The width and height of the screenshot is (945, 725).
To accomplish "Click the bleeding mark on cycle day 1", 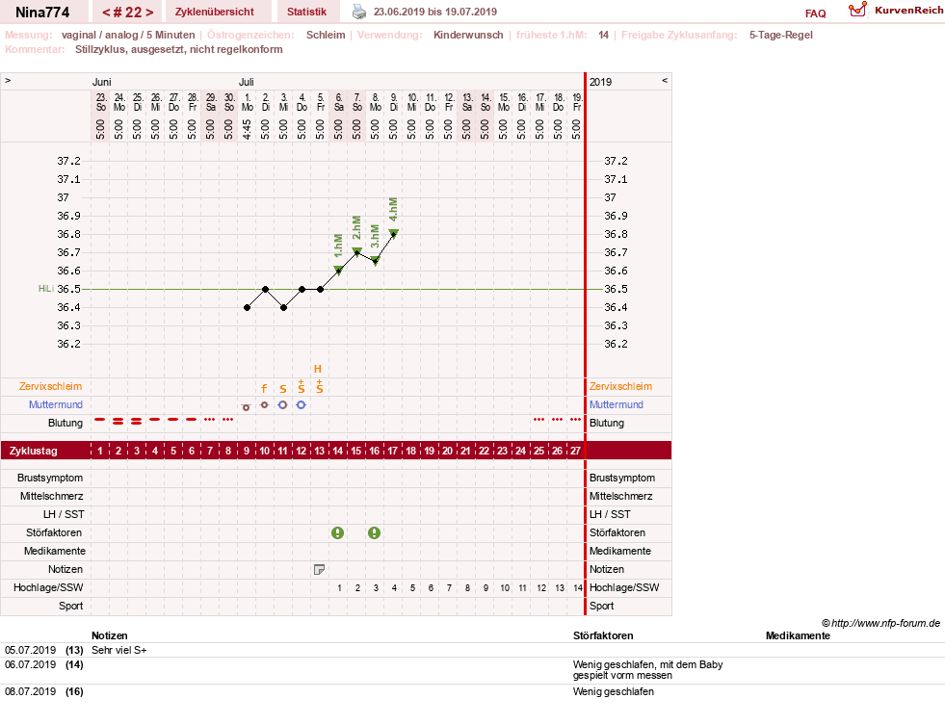I will pos(100,420).
